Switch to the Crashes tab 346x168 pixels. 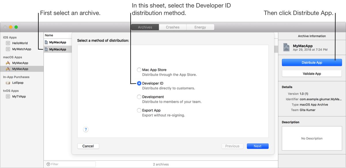tap(173, 27)
